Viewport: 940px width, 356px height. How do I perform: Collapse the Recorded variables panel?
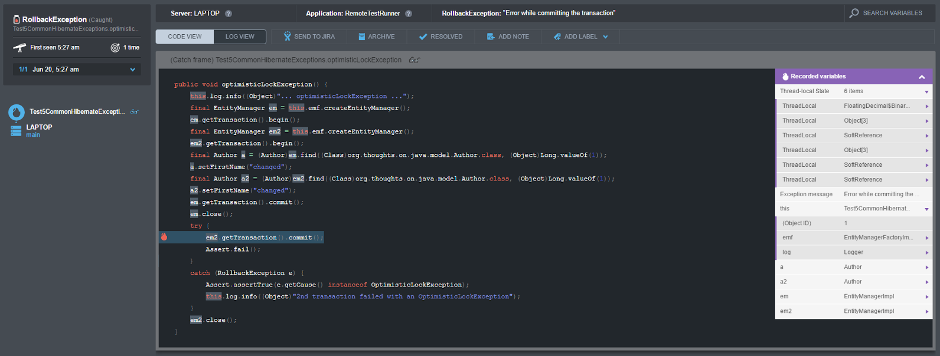[922, 77]
